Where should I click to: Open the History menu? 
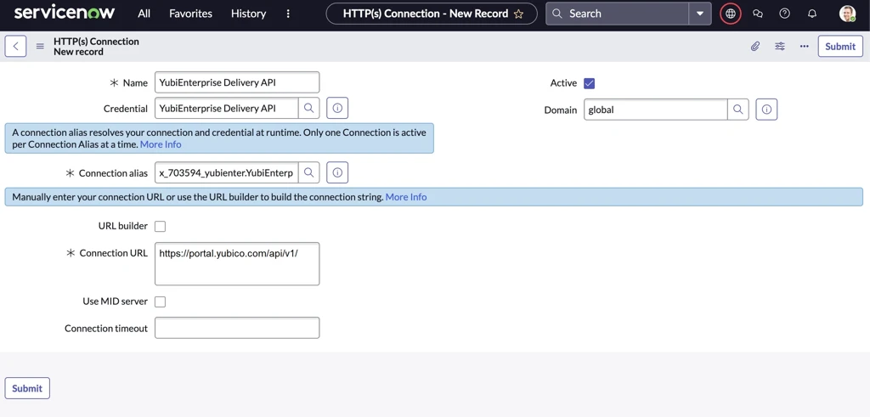click(248, 14)
